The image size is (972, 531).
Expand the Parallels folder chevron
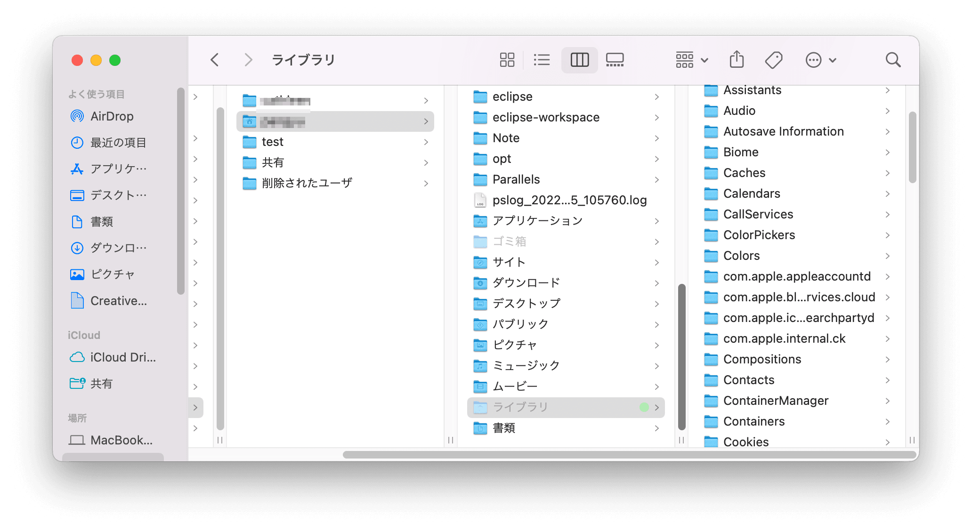(656, 179)
